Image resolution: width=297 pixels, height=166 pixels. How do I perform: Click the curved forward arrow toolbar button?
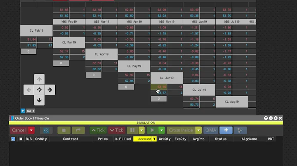click(x=78, y=130)
